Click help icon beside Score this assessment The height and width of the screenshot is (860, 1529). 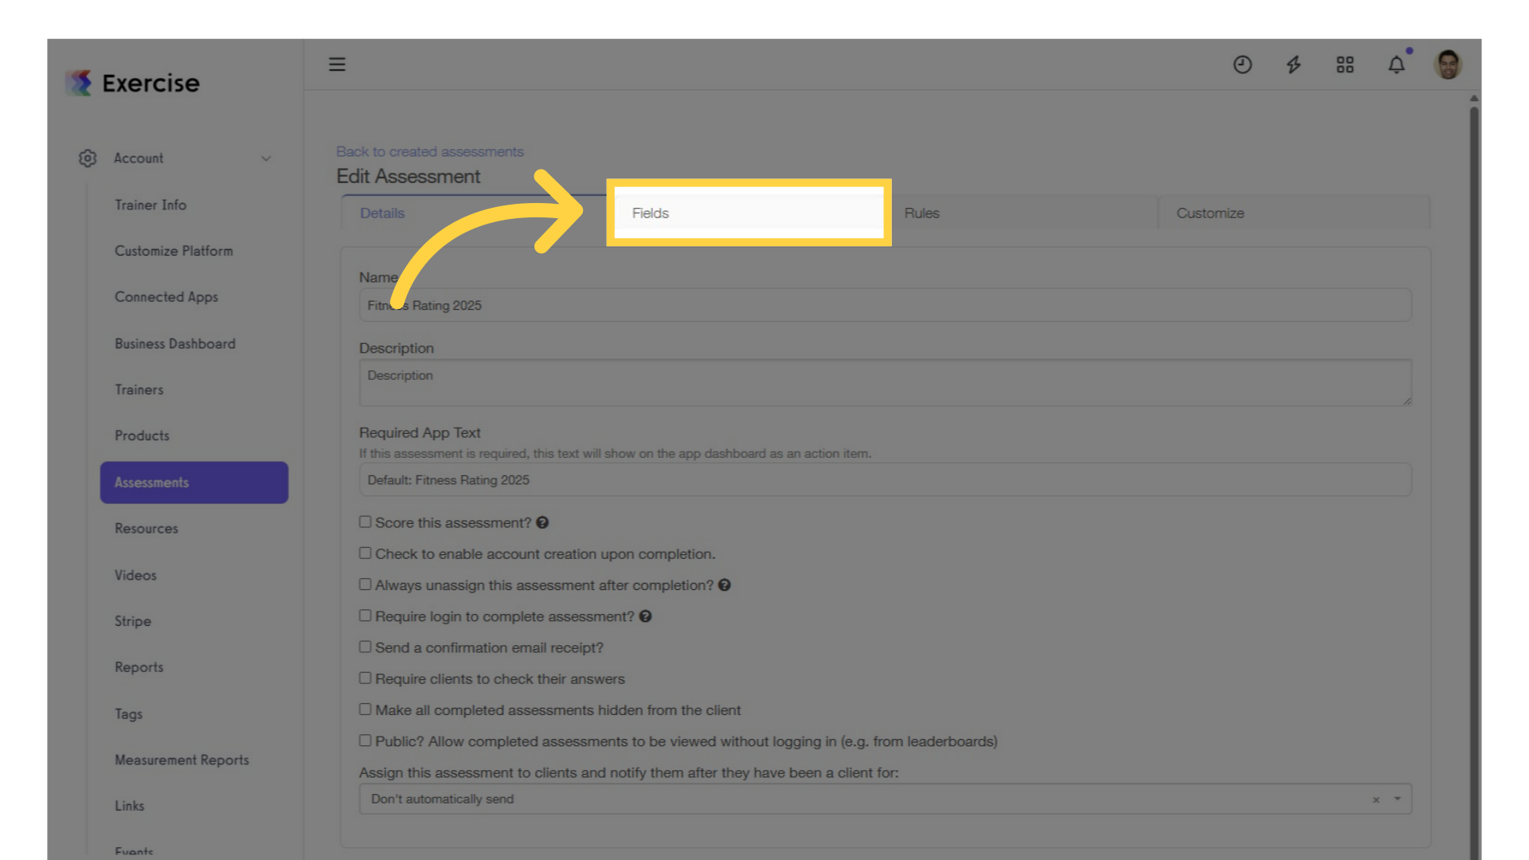542,523
